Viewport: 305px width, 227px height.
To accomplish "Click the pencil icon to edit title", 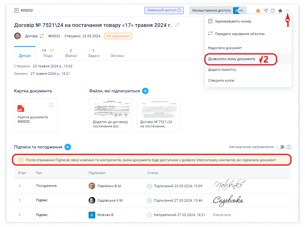I will coord(177,25).
